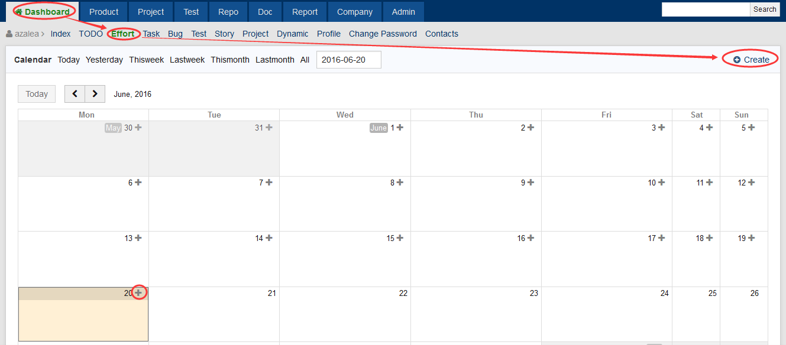The image size is (786, 345).
Task: Click plus icon next to 31
Action: coord(269,127)
